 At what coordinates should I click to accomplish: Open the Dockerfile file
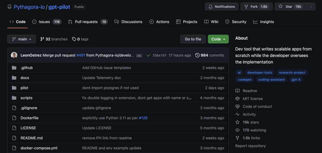pos(29,118)
